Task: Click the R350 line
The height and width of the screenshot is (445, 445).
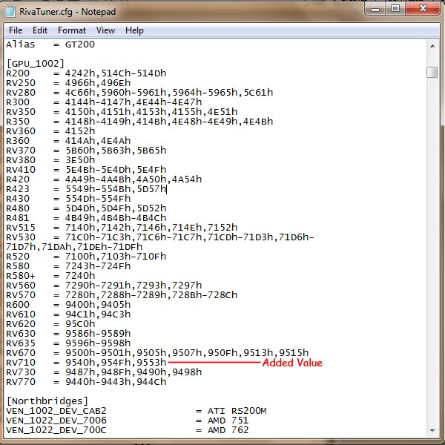Action: pos(139,122)
